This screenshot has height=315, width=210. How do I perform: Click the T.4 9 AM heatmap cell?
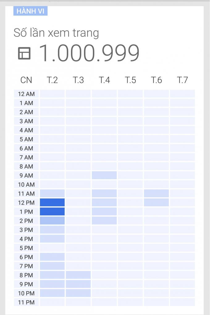click(x=104, y=175)
